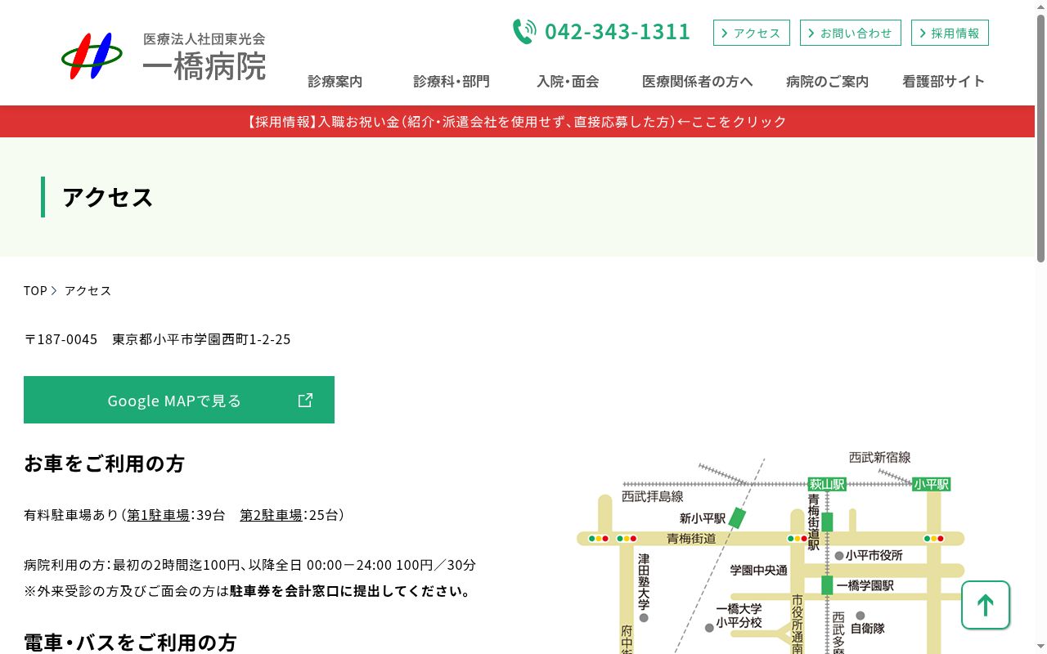The width and height of the screenshot is (1047, 654).
Task: Click the 萩山駅 station label on map
Action: coord(827,484)
